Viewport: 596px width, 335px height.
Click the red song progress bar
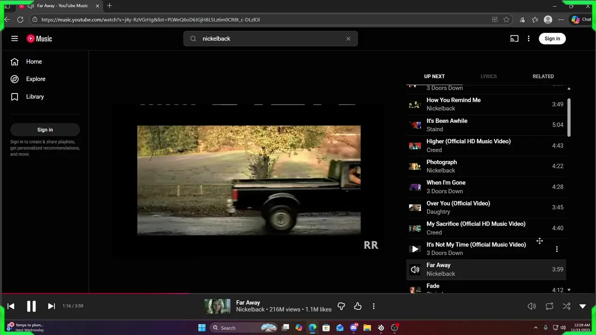tap(95, 293)
